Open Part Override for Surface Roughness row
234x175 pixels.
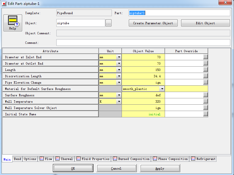point(205,95)
